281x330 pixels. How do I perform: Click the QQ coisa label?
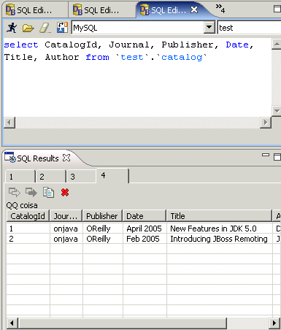[x=22, y=205]
